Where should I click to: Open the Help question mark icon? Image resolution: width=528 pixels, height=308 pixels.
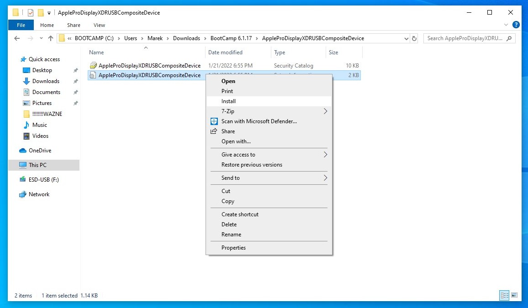pos(516,25)
